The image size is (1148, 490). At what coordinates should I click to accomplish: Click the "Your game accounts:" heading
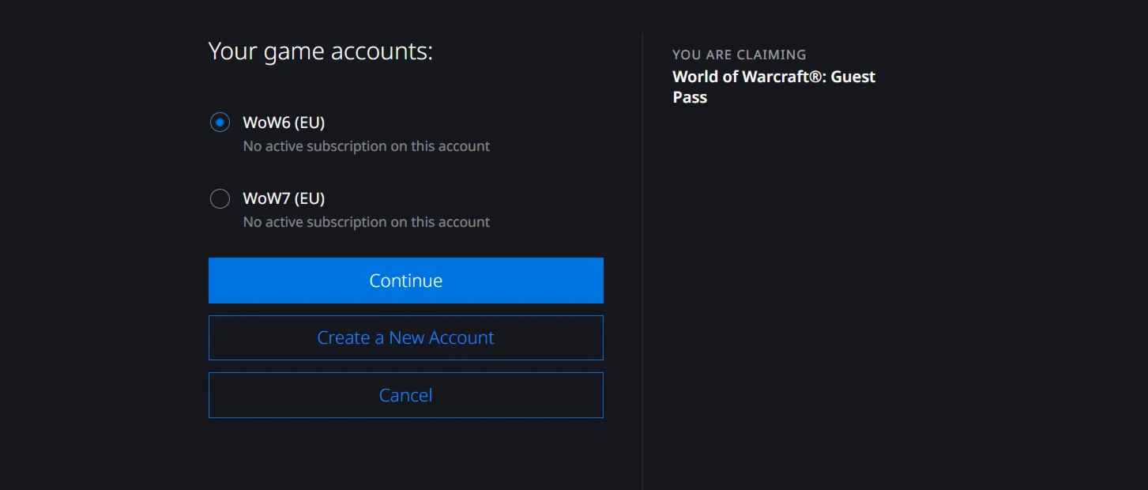[x=320, y=51]
